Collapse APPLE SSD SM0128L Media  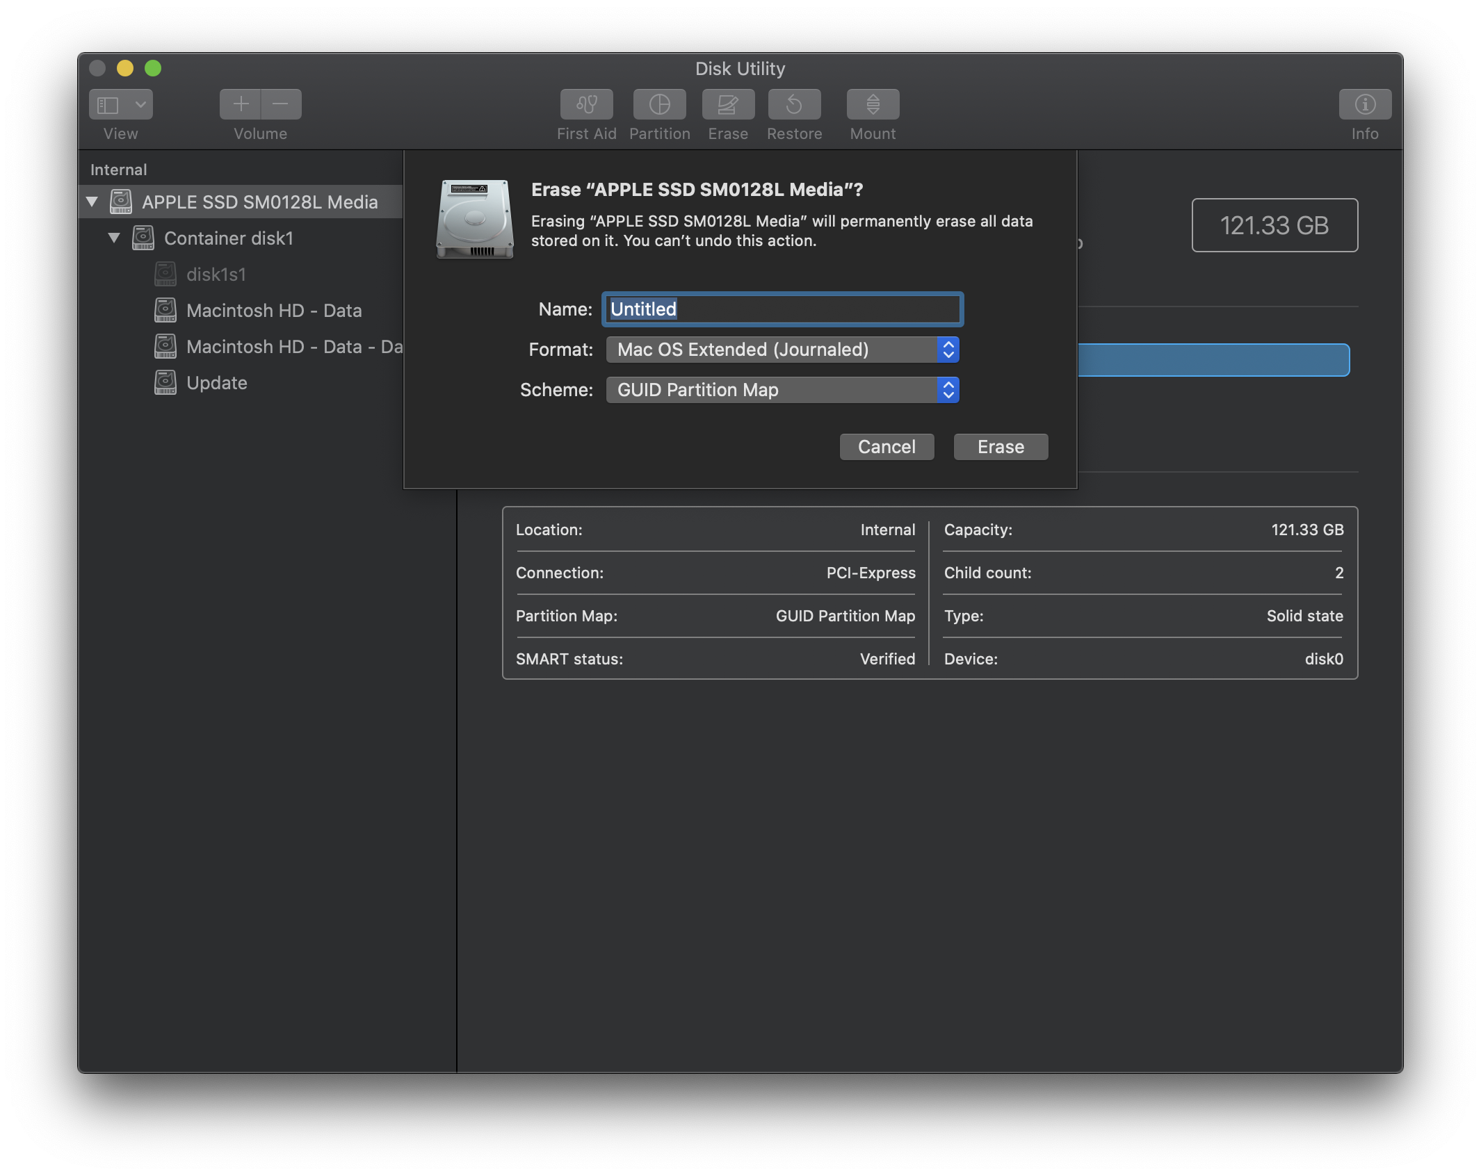(x=92, y=202)
